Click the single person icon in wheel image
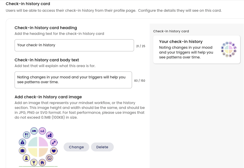Screen dimensions: 244x168 point(27,158)
